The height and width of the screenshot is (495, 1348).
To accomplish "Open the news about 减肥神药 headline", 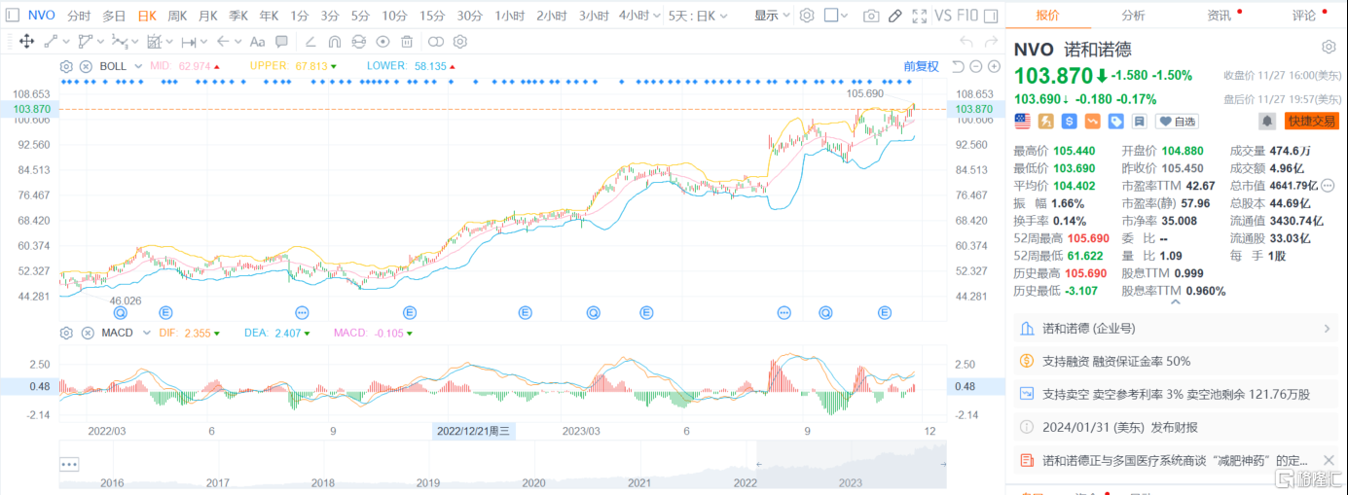I will [x=1176, y=460].
